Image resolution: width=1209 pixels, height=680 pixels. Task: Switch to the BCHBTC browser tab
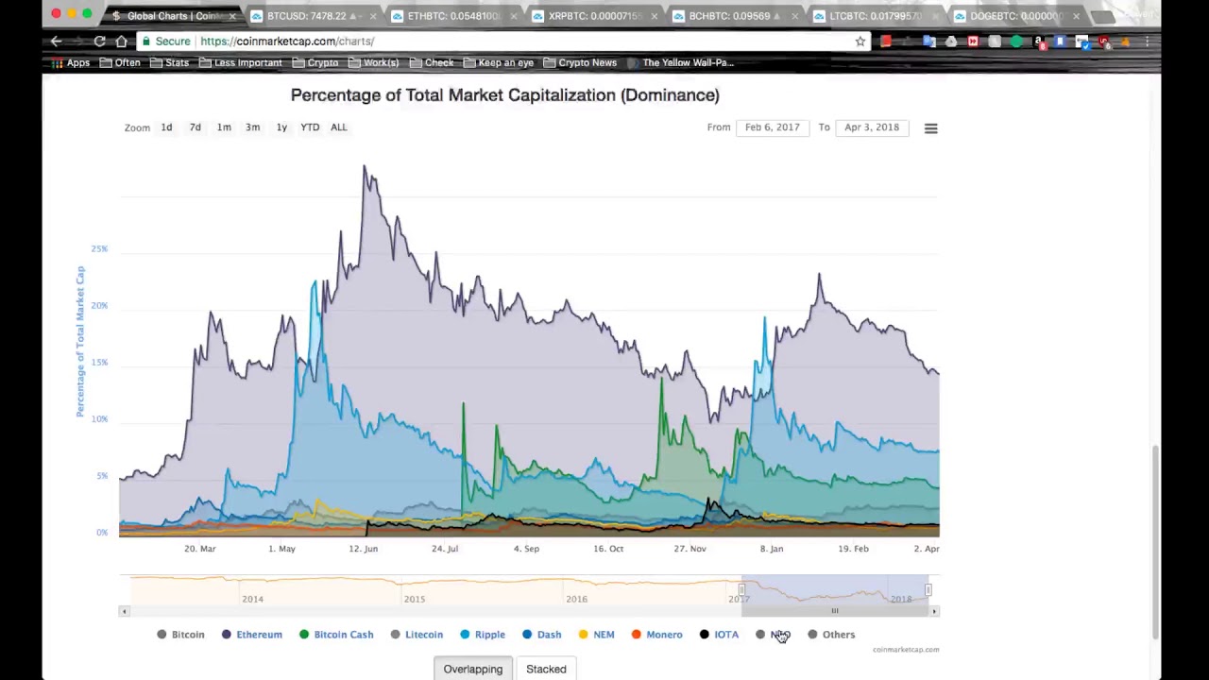click(x=735, y=16)
